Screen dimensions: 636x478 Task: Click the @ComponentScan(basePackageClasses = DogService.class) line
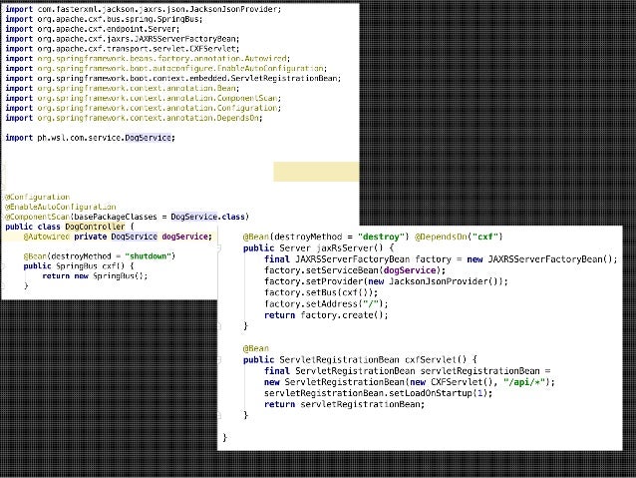tap(127, 217)
